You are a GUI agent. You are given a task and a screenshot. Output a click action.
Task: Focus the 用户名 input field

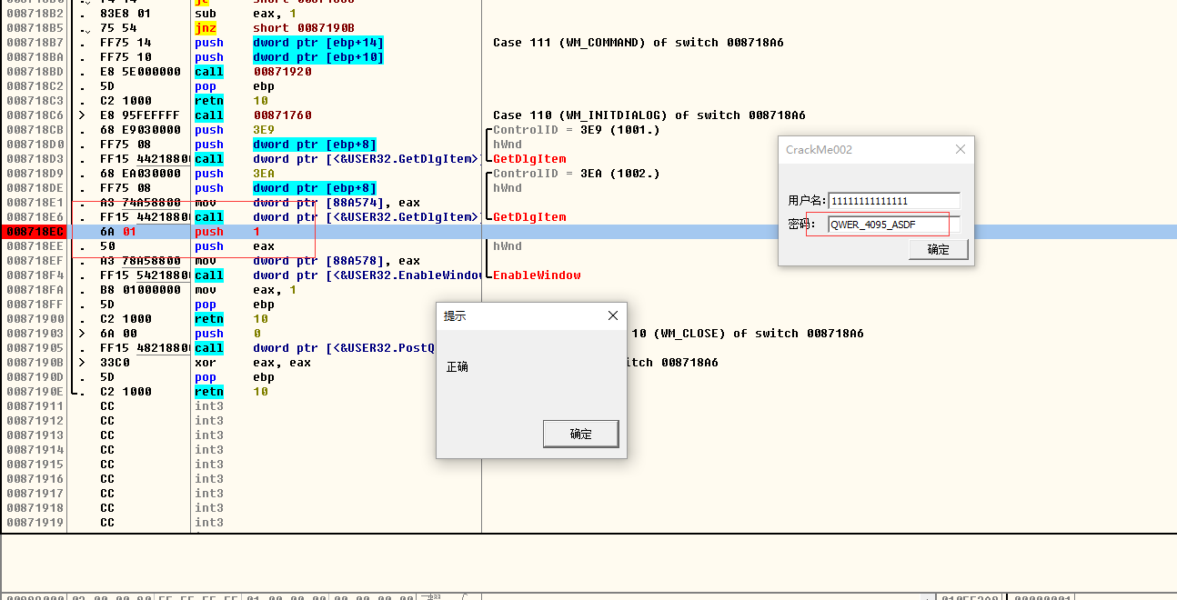894,201
